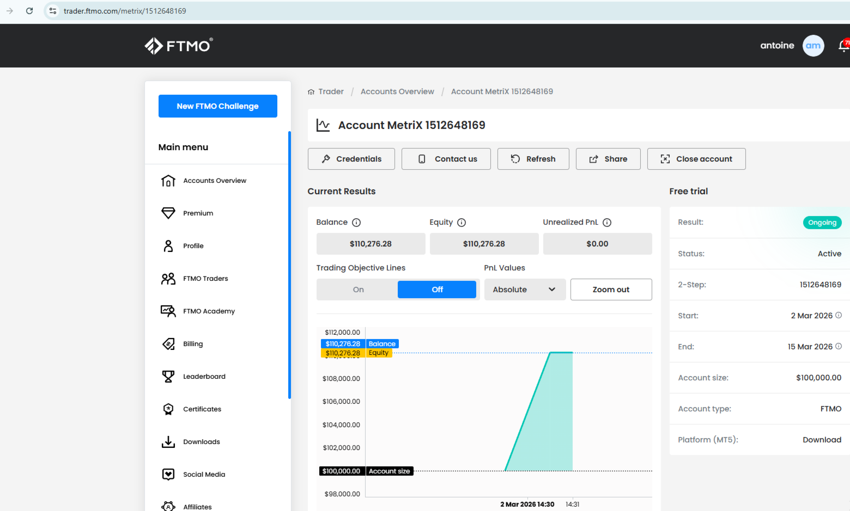Viewport: 850px width, 511px height.
Task: Click the Unrealized PnL $0.00 value
Action: pos(598,244)
